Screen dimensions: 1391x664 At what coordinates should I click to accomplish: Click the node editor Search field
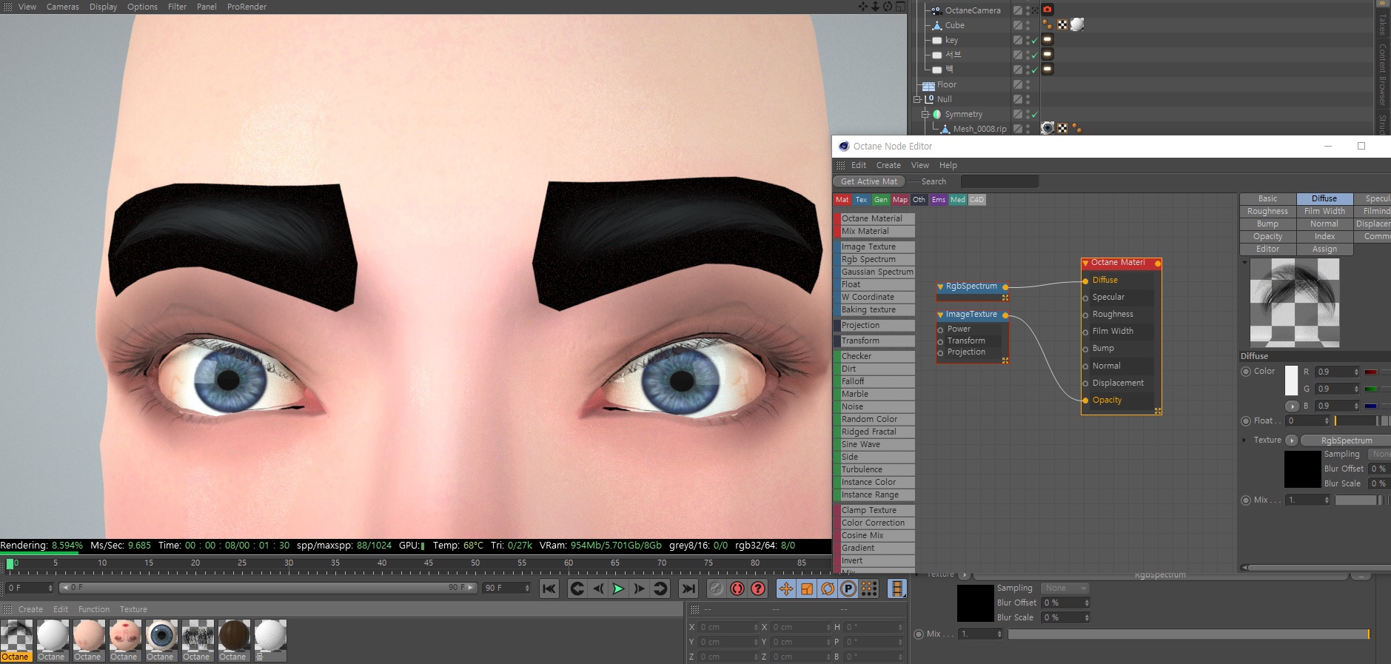point(999,181)
